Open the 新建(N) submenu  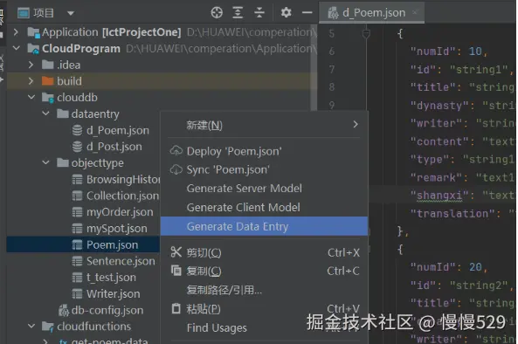265,125
